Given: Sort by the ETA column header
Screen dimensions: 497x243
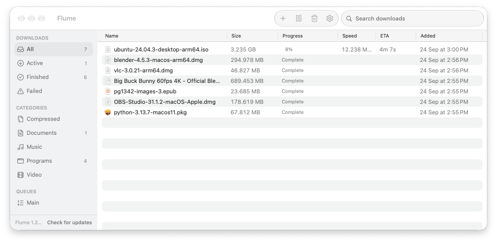Looking at the screenshot, I should [x=396, y=36].
